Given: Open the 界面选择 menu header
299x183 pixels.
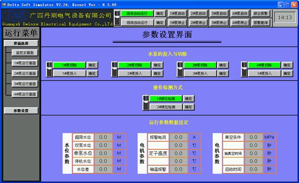Looking at the screenshot, I should [21, 44].
